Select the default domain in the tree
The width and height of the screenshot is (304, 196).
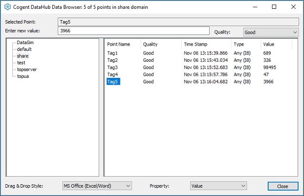tap(24, 49)
